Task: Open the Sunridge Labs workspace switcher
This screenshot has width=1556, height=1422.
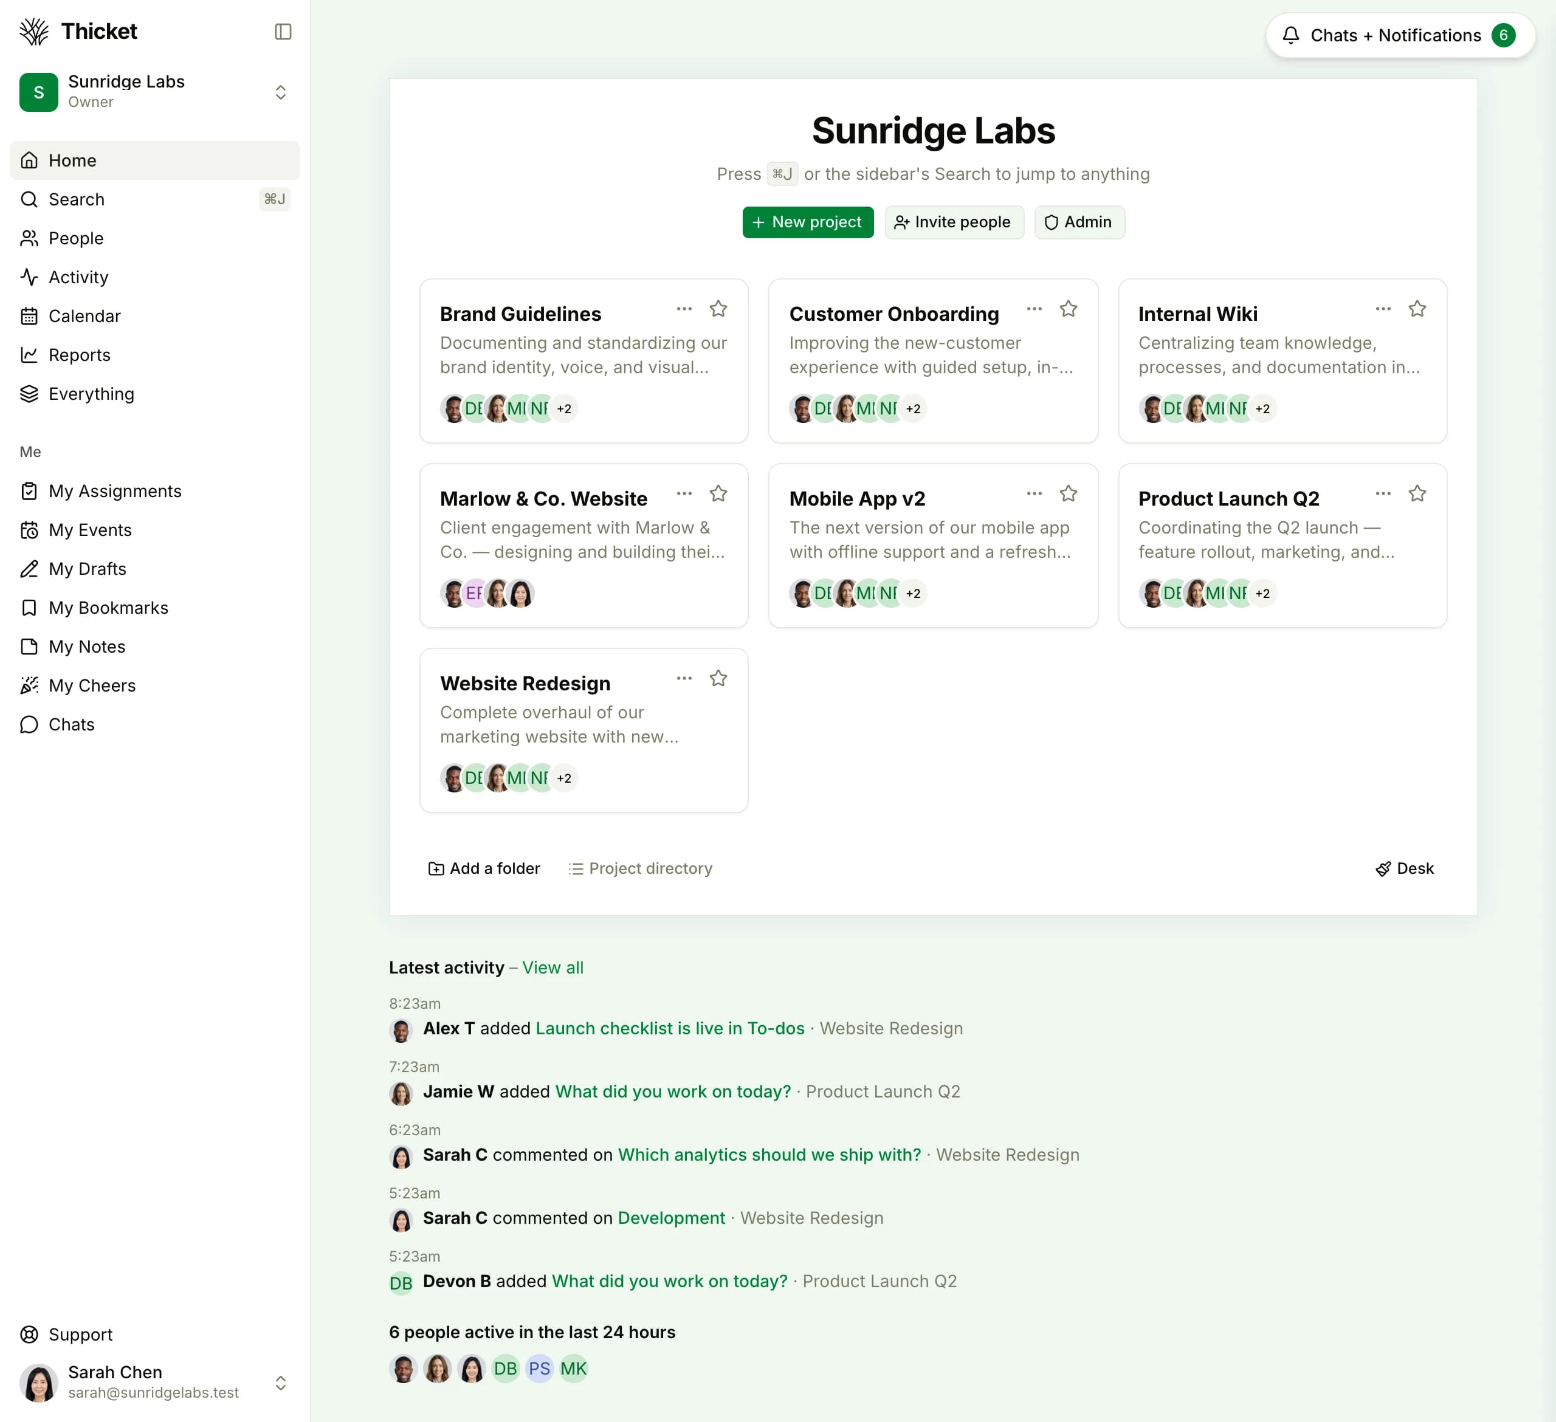Action: point(154,92)
